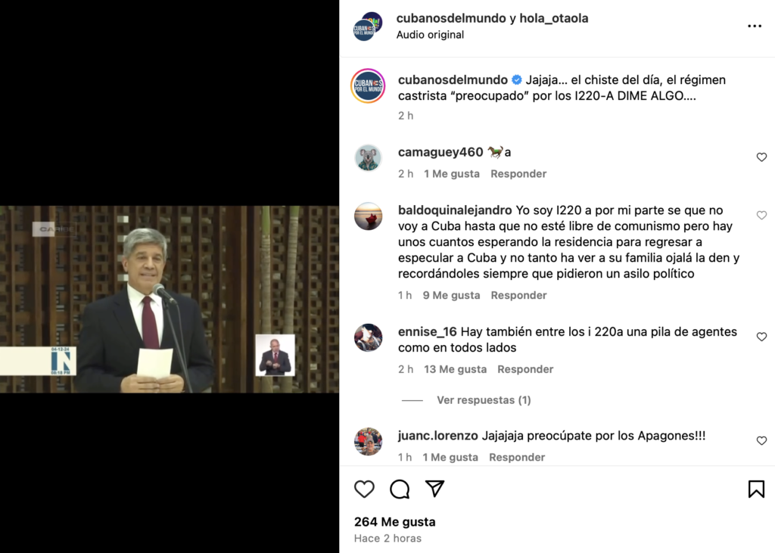Image resolution: width=775 pixels, height=553 pixels.
Task: Expand Ver respuestas (1) replies
Action: [484, 399]
